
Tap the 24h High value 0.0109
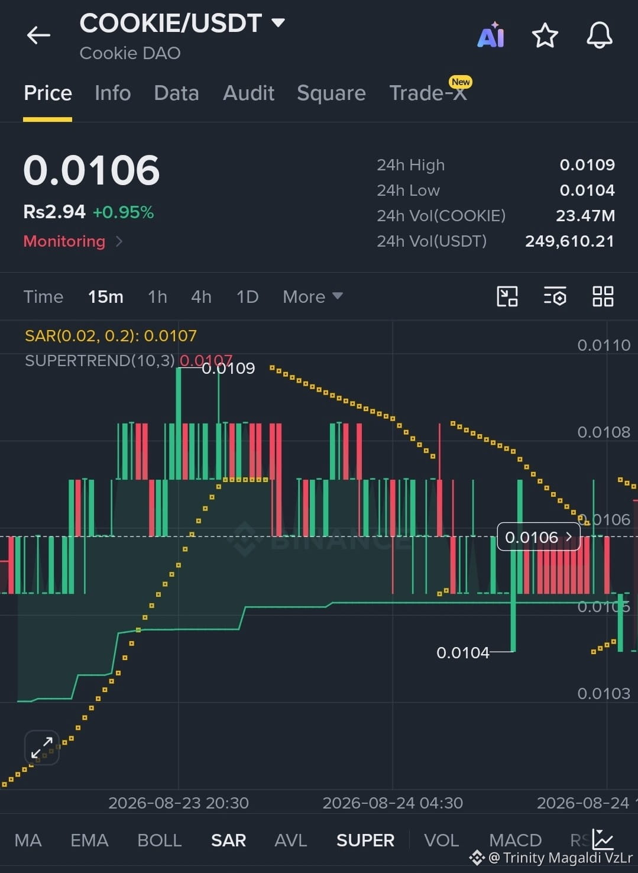[x=587, y=164]
